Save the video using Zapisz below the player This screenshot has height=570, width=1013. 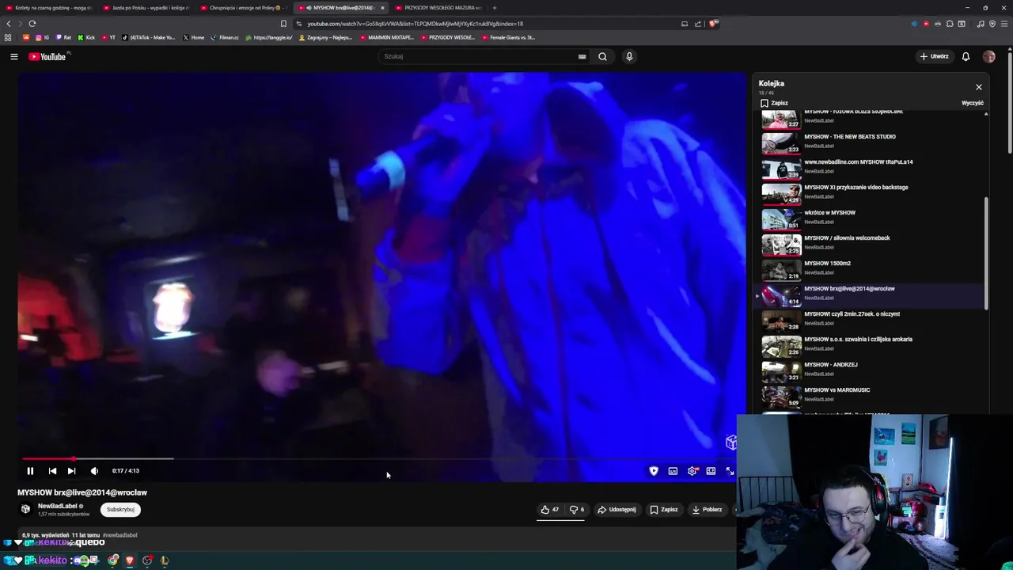pos(664,510)
